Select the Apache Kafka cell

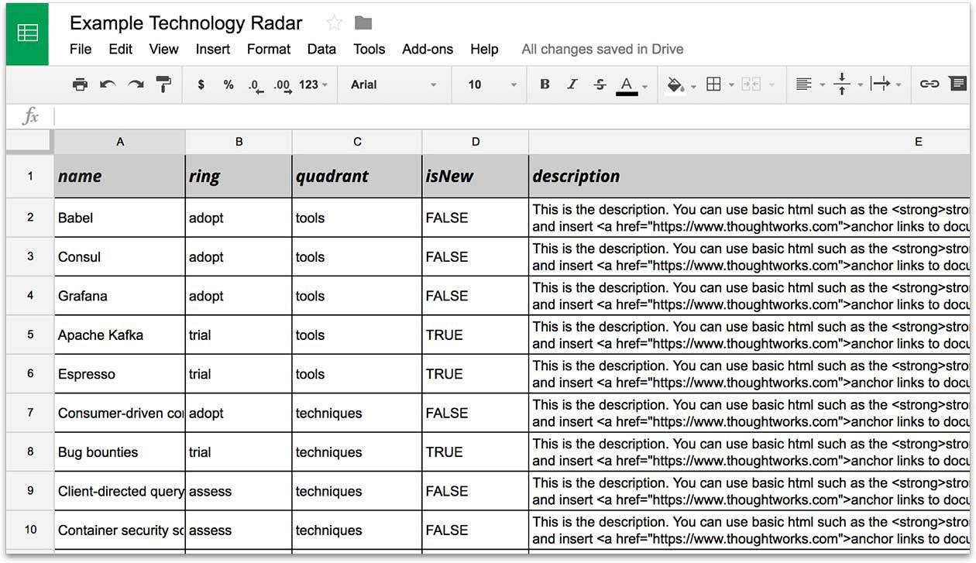click(x=120, y=335)
